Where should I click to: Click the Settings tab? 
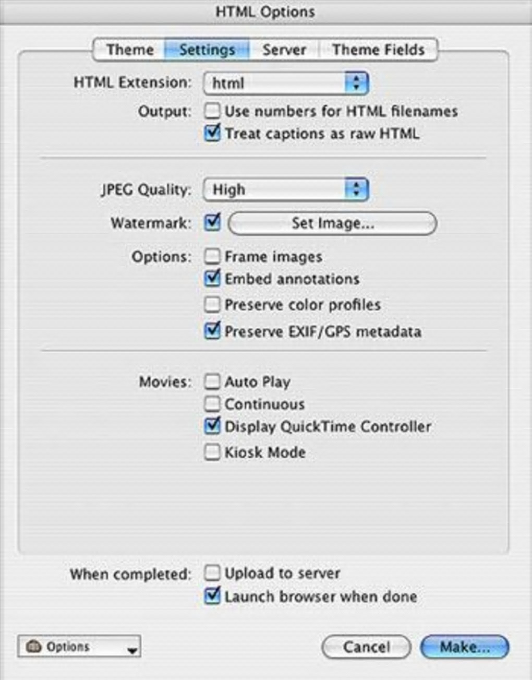[207, 50]
